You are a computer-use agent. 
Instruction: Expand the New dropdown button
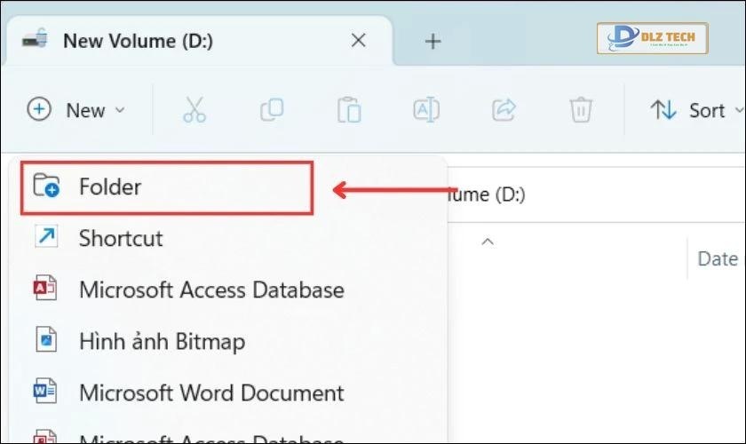click(77, 110)
